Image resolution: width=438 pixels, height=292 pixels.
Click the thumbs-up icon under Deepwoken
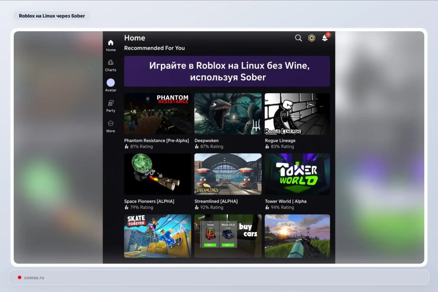(197, 146)
